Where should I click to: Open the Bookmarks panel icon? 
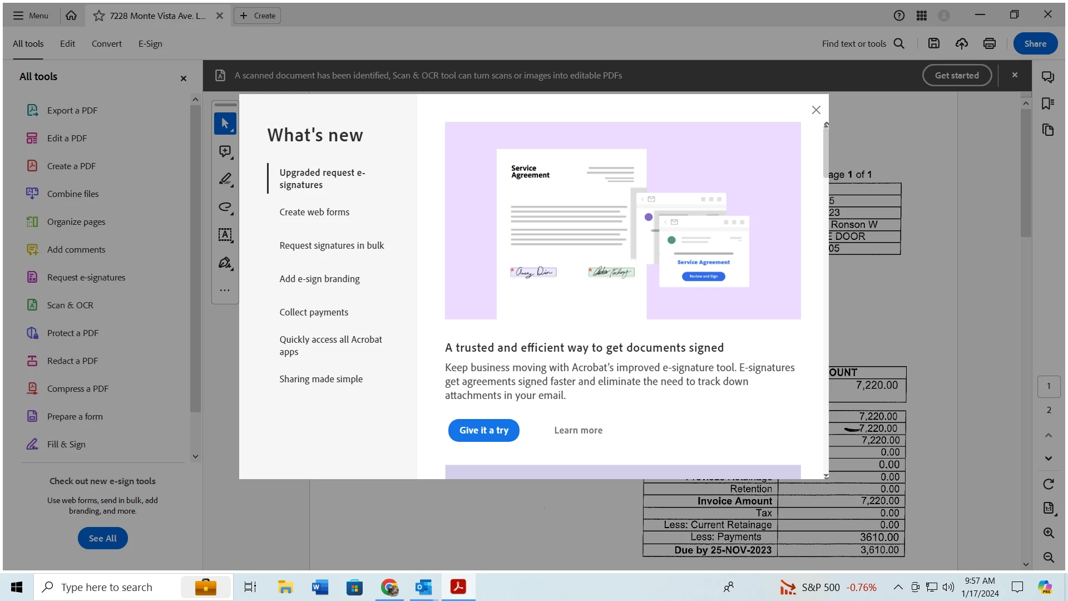click(1048, 104)
